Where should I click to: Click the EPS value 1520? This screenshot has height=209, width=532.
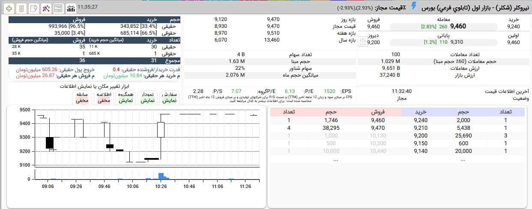coord(330,91)
